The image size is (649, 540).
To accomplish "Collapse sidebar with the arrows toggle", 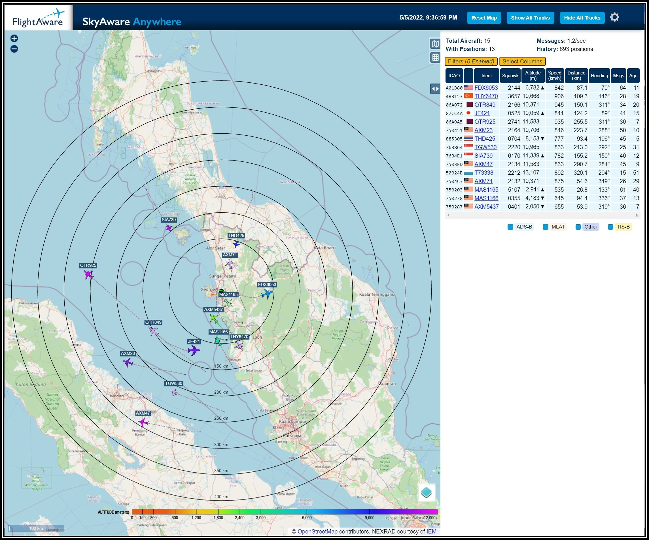I will coord(435,89).
